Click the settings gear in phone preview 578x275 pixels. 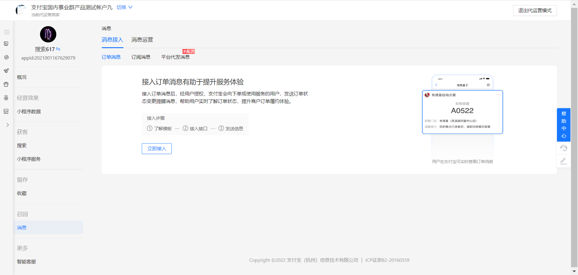(x=488, y=85)
